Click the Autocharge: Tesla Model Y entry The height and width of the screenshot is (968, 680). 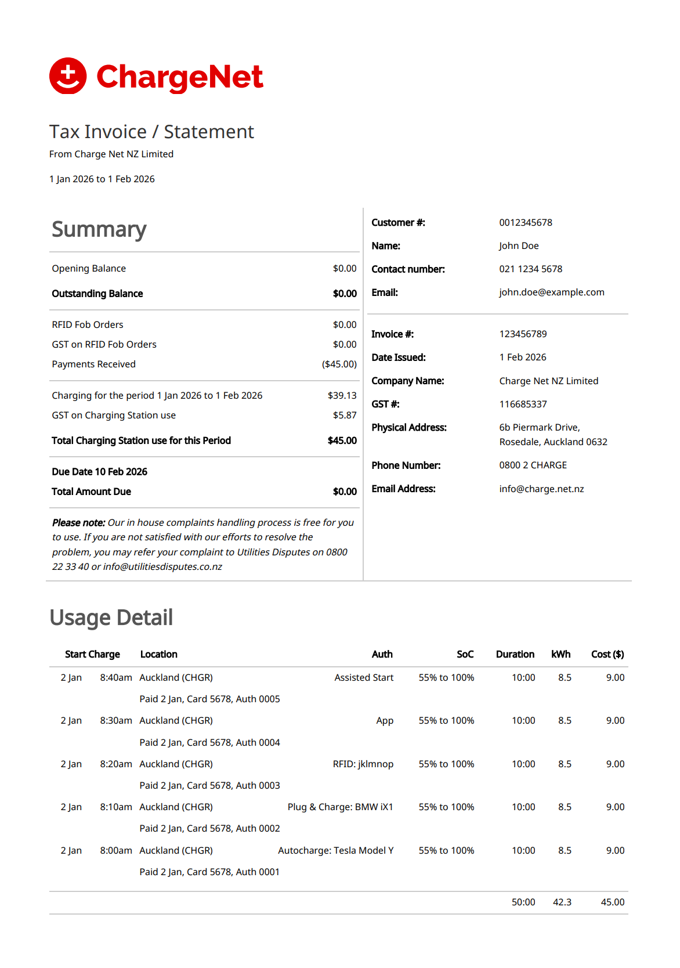(x=335, y=851)
